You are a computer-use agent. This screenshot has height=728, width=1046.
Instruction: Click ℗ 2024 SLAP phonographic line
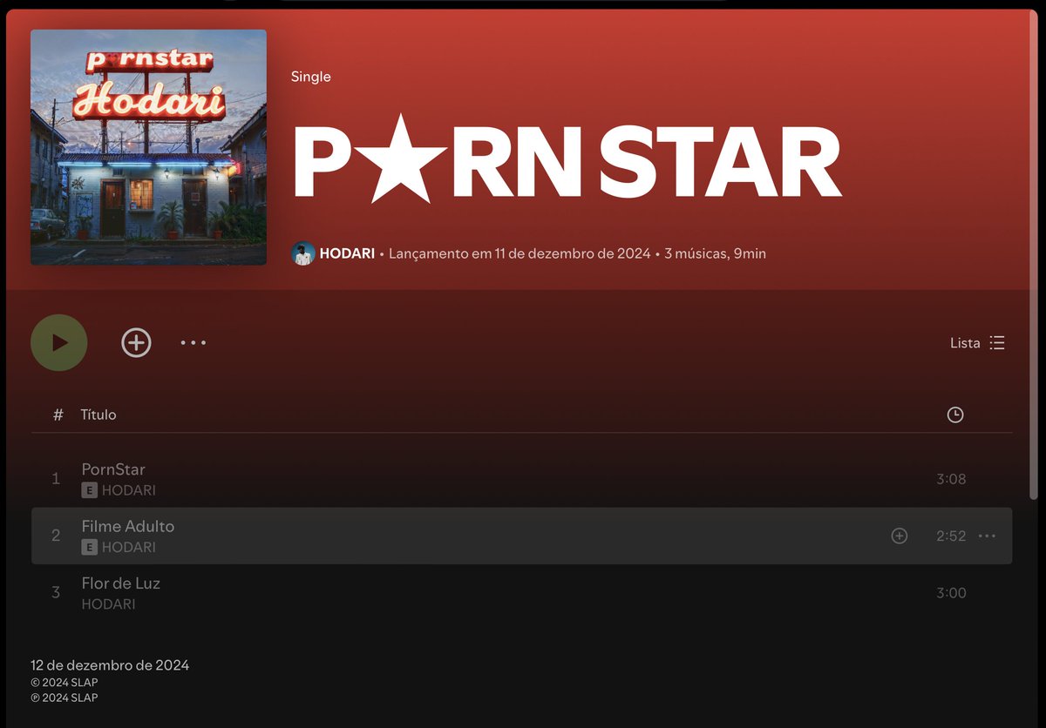pyautogui.click(x=65, y=698)
